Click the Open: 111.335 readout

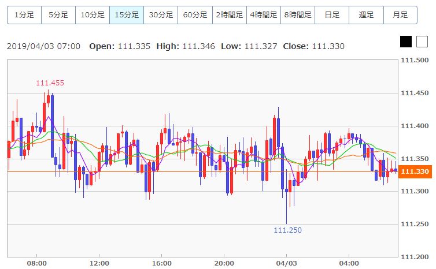point(120,46)
